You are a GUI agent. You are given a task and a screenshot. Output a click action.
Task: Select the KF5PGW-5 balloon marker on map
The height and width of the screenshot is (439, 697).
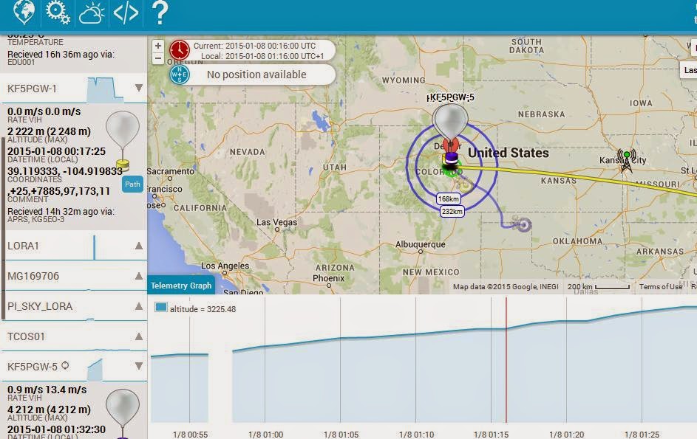point(451,120)
